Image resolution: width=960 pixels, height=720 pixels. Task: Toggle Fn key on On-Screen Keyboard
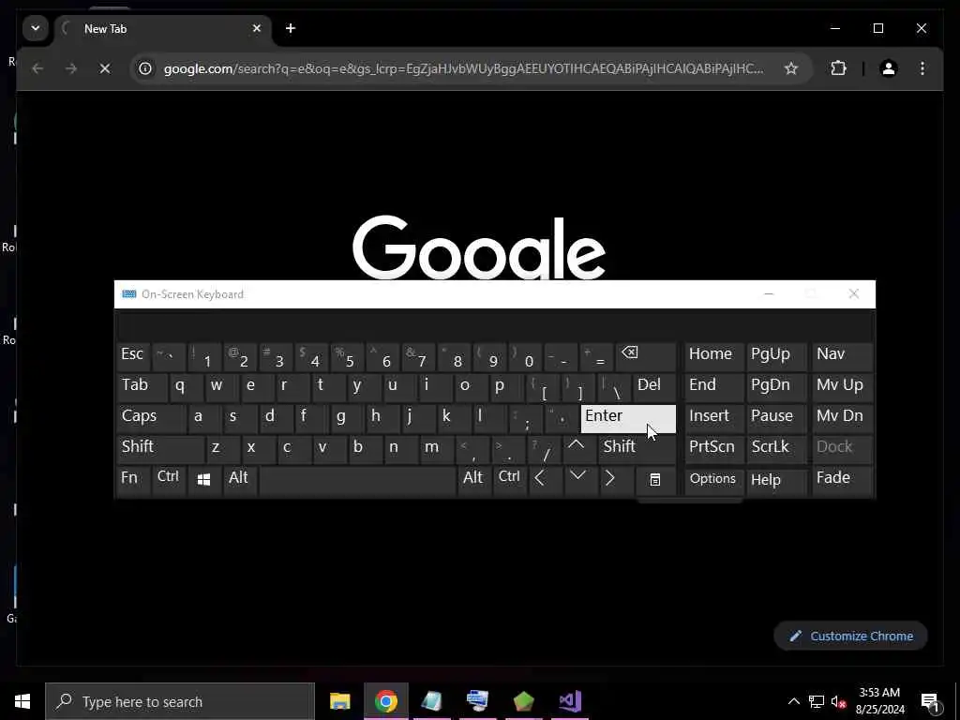click(x=133, y=479)
